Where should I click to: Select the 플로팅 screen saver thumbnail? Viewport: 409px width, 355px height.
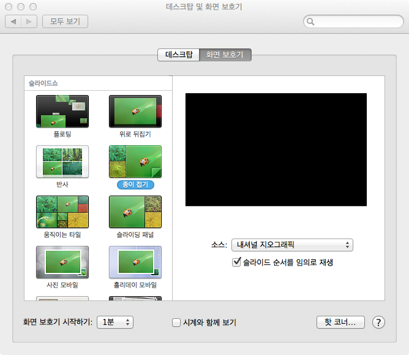62,111
